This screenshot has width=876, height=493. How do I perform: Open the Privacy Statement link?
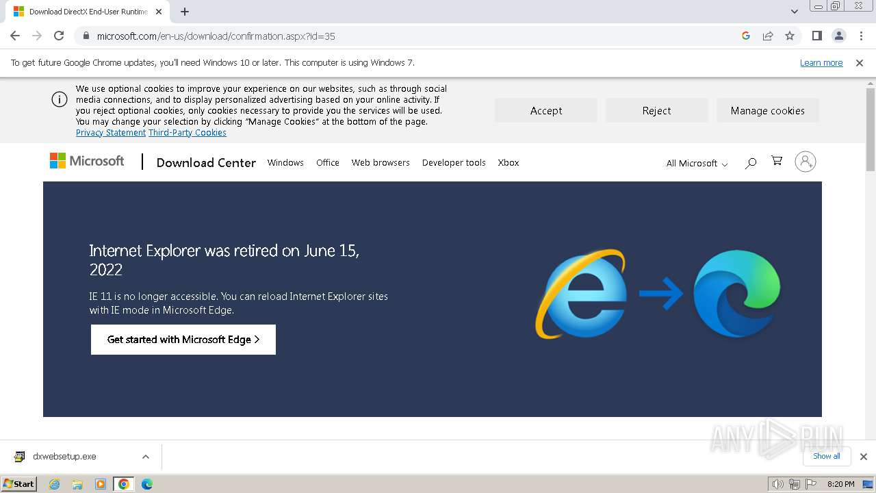(111, 133)
